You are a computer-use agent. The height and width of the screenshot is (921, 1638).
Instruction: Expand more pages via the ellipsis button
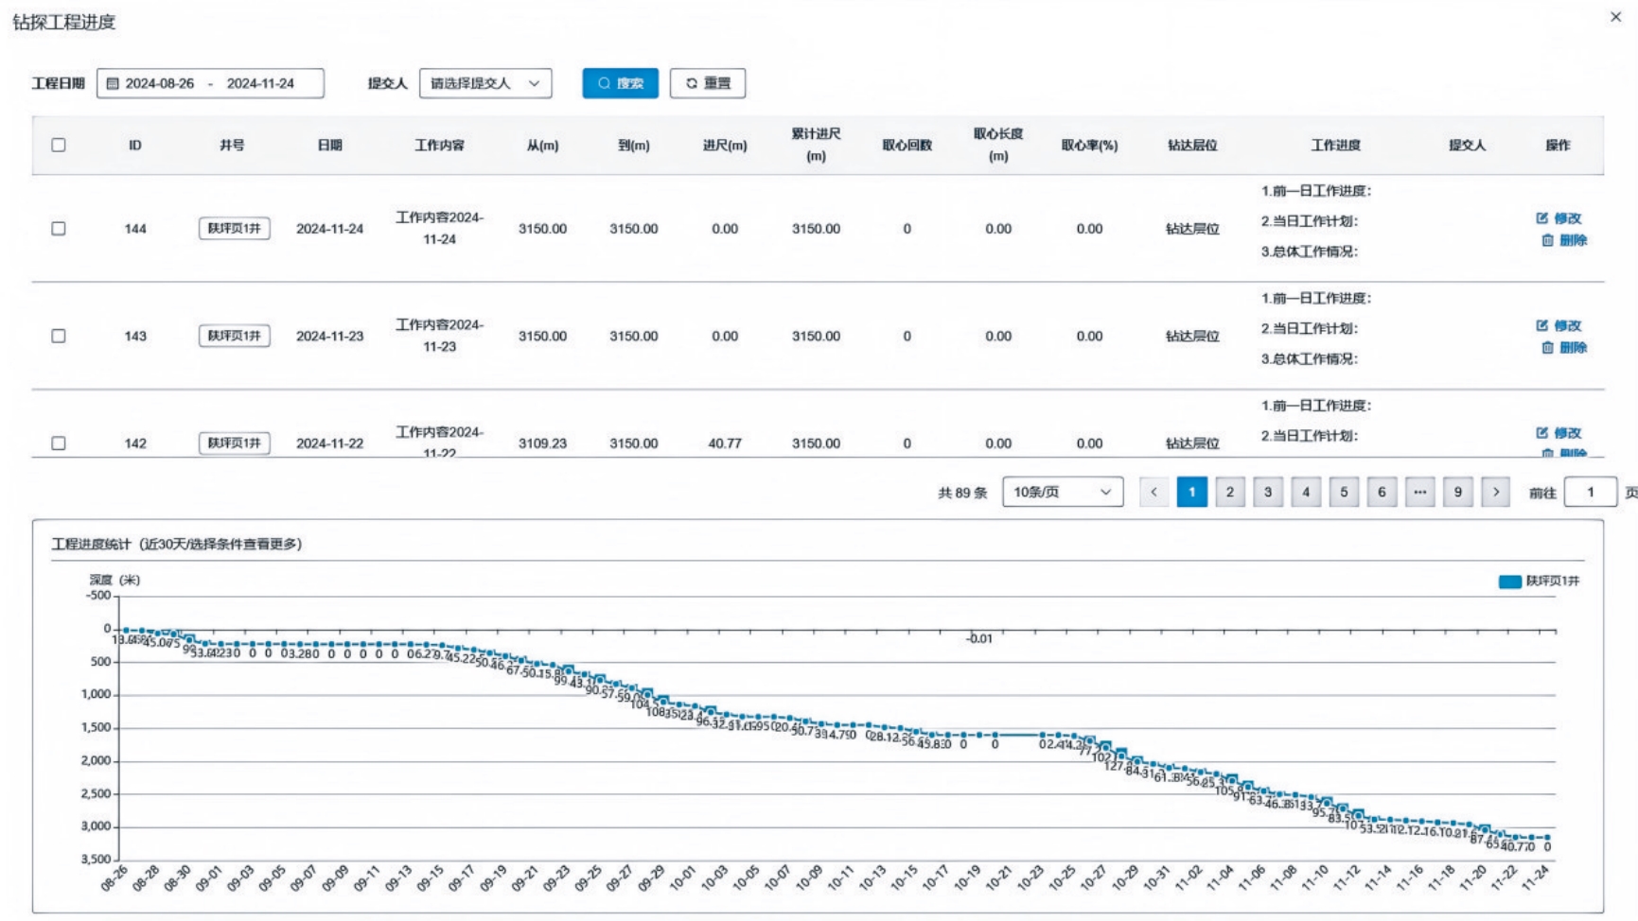1420,492
